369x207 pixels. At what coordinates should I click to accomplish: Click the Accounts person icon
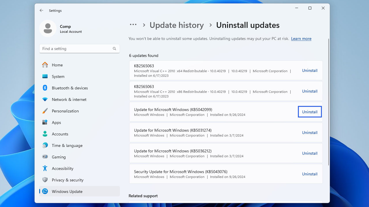point(45,134)
